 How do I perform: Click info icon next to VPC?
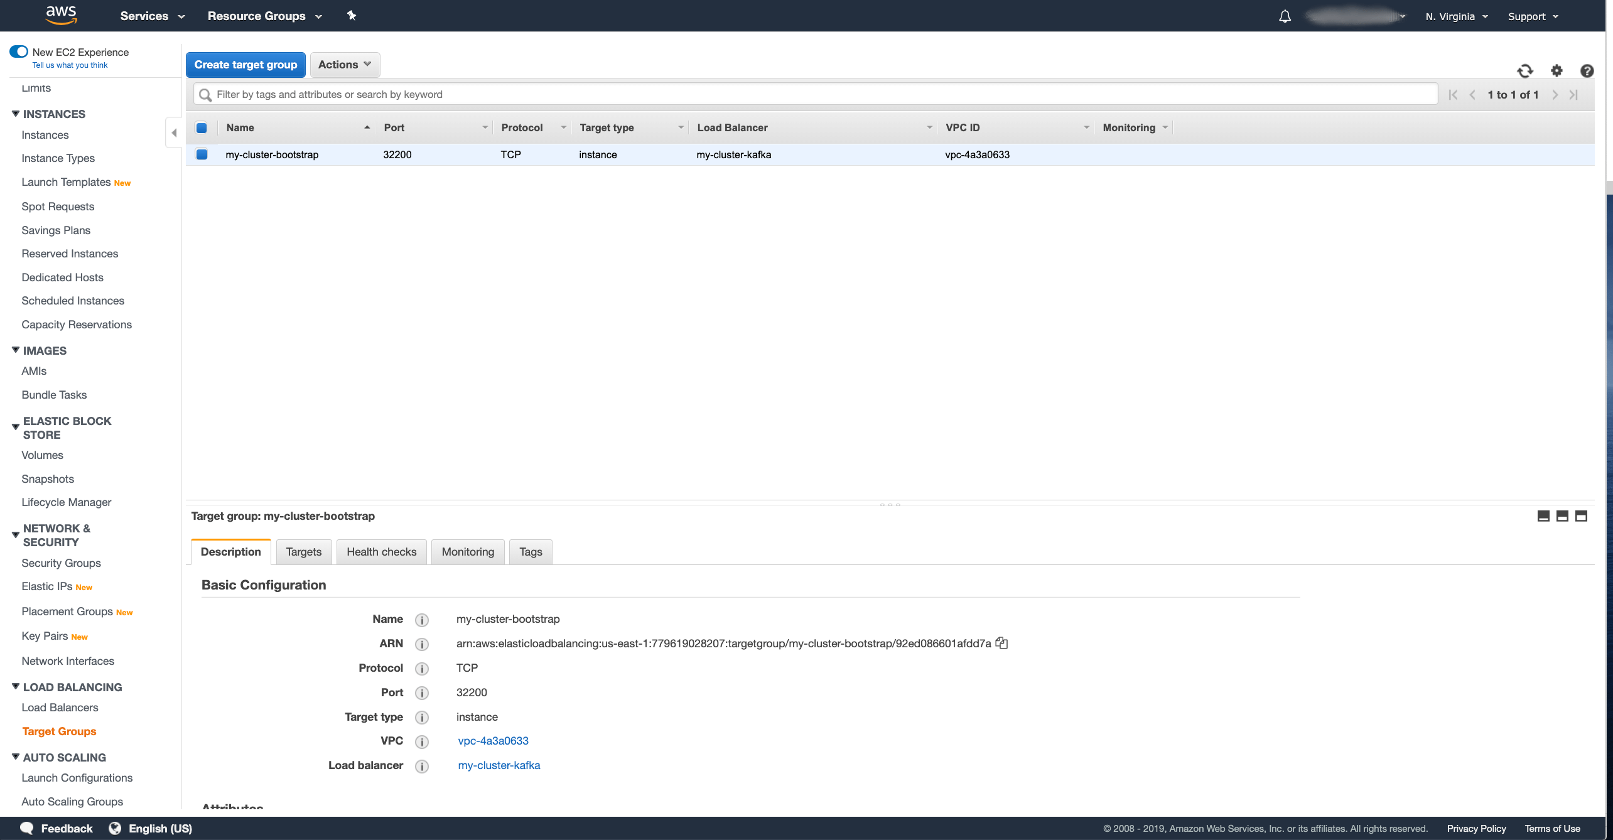pyautogui.click(x=422, y=742)
